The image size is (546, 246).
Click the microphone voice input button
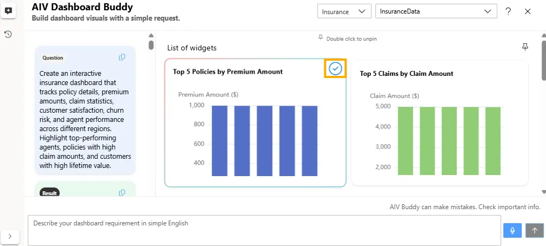(512, 230)
